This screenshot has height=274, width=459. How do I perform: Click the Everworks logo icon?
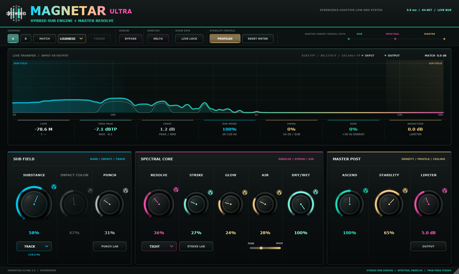(x=16, y=13)
